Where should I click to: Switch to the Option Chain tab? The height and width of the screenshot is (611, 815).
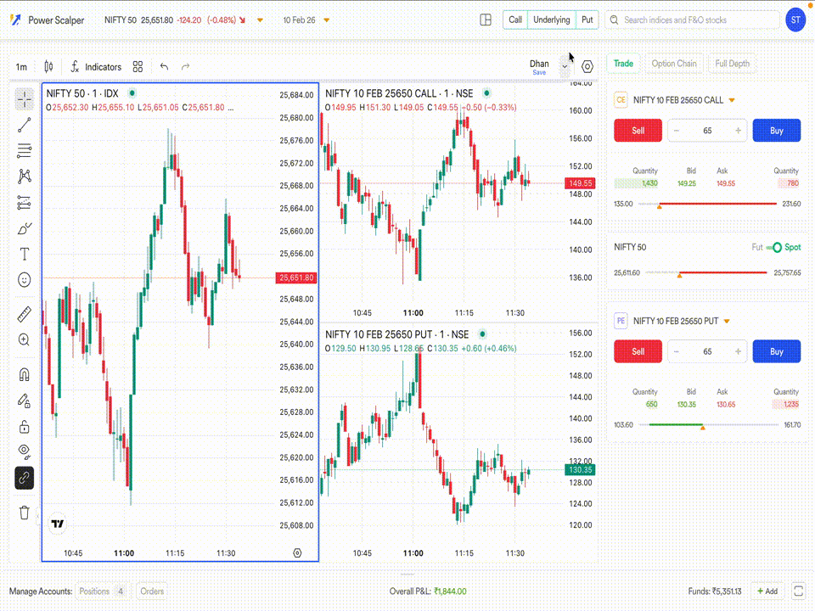pos(674,64)
